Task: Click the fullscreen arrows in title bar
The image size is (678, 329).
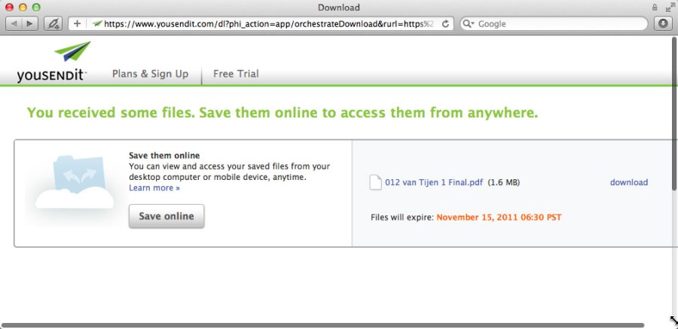Action: pos(668,8)
